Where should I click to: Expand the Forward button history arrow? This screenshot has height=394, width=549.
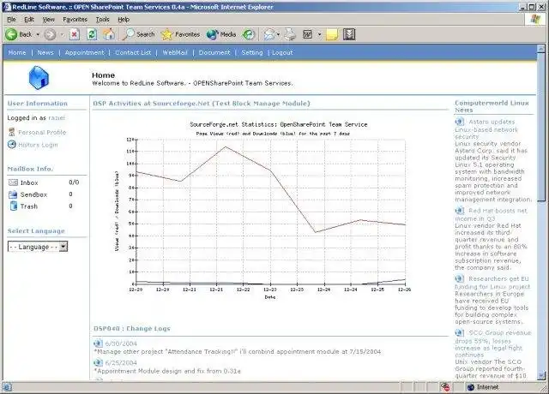tap(62, 34)
